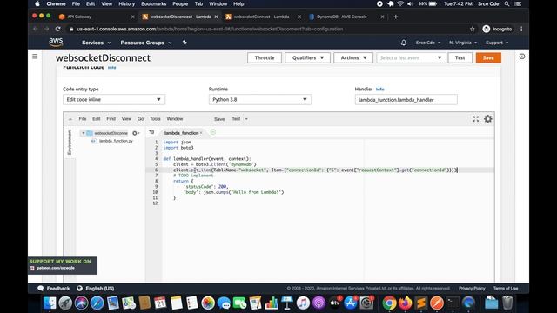This screenshot has height=313, width=557.
Task: Open the environment folder gear menu
Action: [136, 133]
